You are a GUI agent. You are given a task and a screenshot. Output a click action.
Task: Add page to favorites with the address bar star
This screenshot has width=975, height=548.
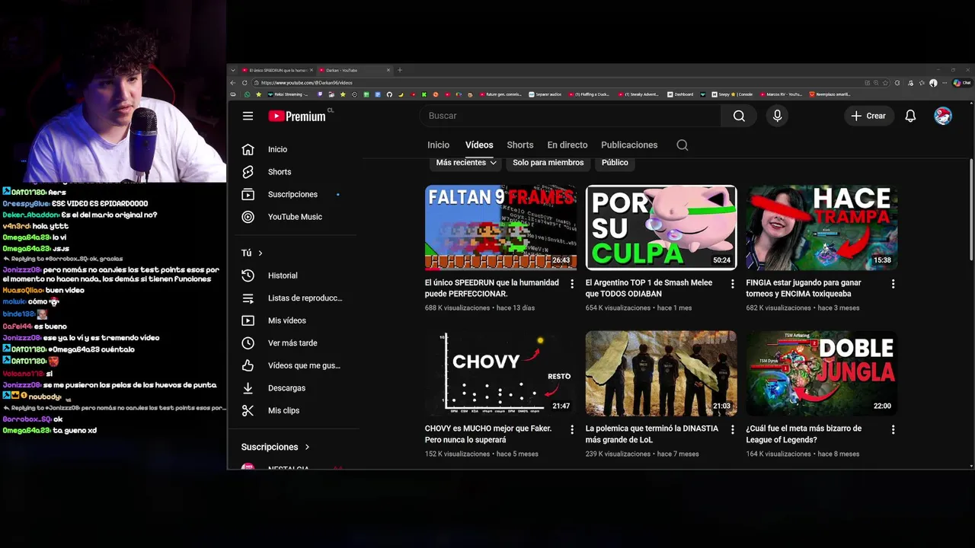pyautogui.click(x=885, y=82)
